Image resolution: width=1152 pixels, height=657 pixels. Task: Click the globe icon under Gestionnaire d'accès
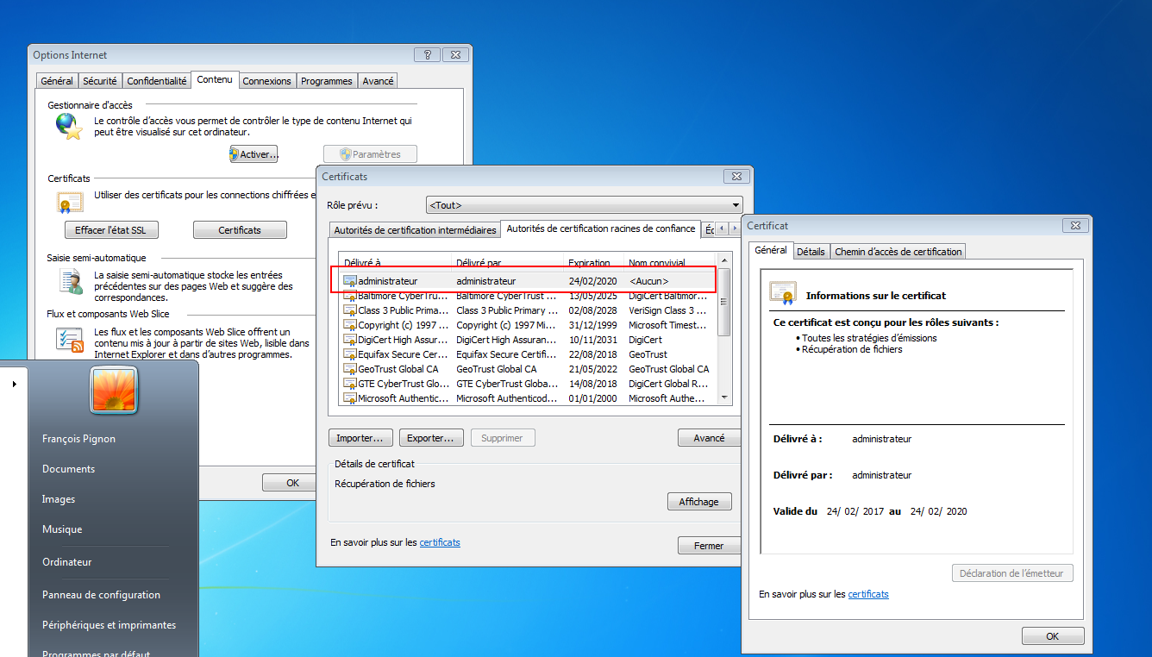[69, 127]
